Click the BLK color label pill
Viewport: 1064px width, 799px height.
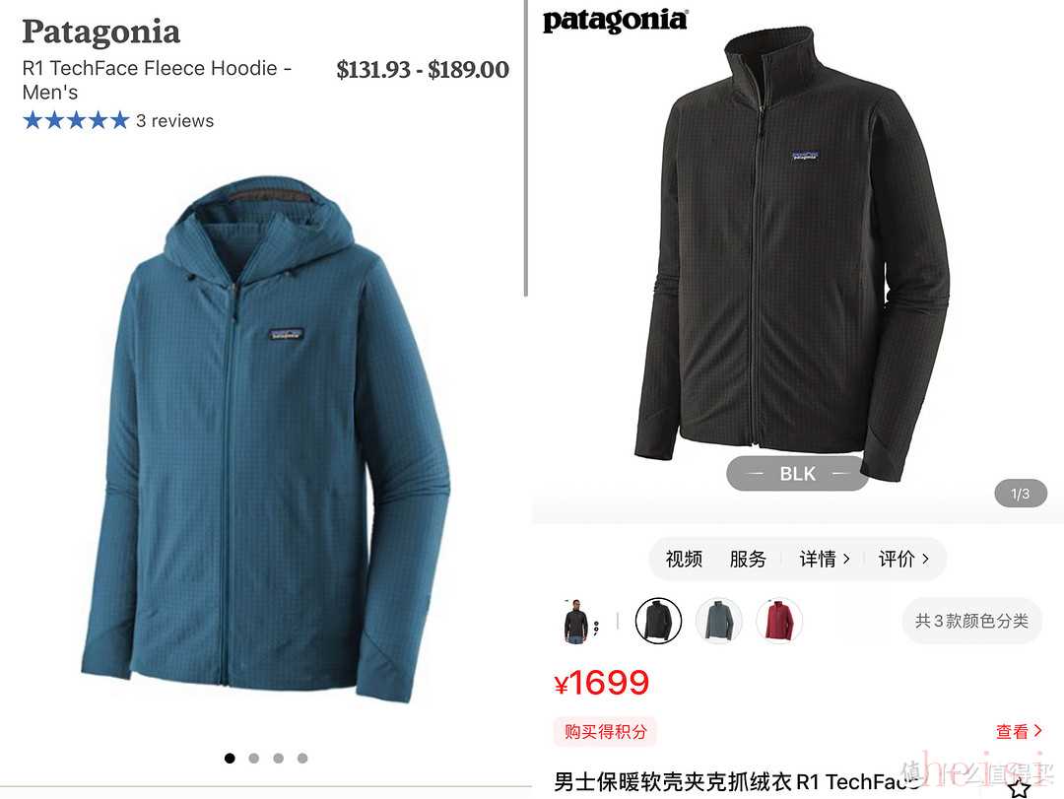(797, 473)
